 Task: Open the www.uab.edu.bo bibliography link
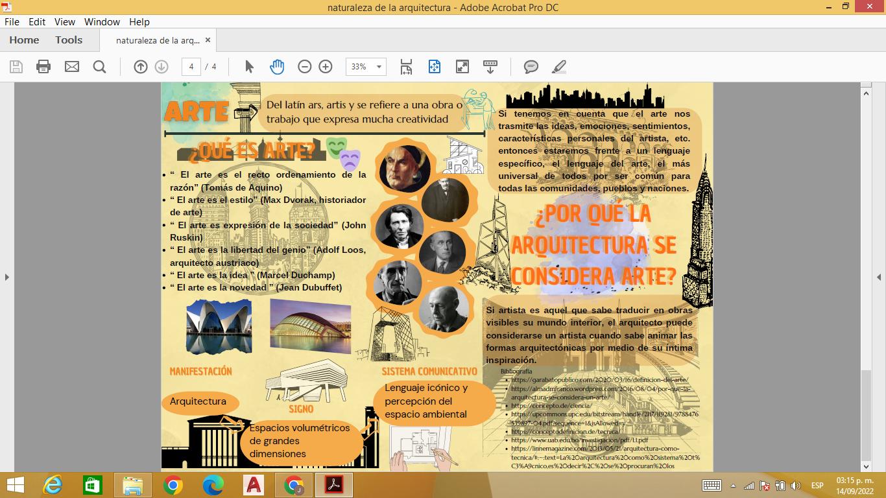[579, 440]
